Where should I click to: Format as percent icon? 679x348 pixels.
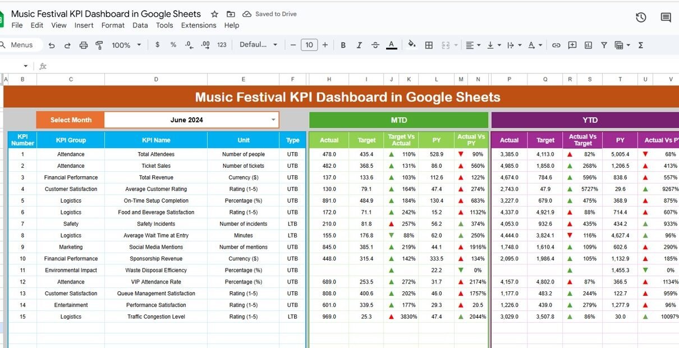[173, 45]
